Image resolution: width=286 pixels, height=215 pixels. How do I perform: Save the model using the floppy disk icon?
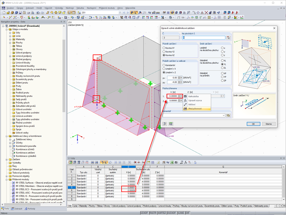tap(20, 12)
